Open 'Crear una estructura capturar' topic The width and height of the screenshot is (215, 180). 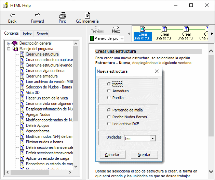[x=49, y=60]
